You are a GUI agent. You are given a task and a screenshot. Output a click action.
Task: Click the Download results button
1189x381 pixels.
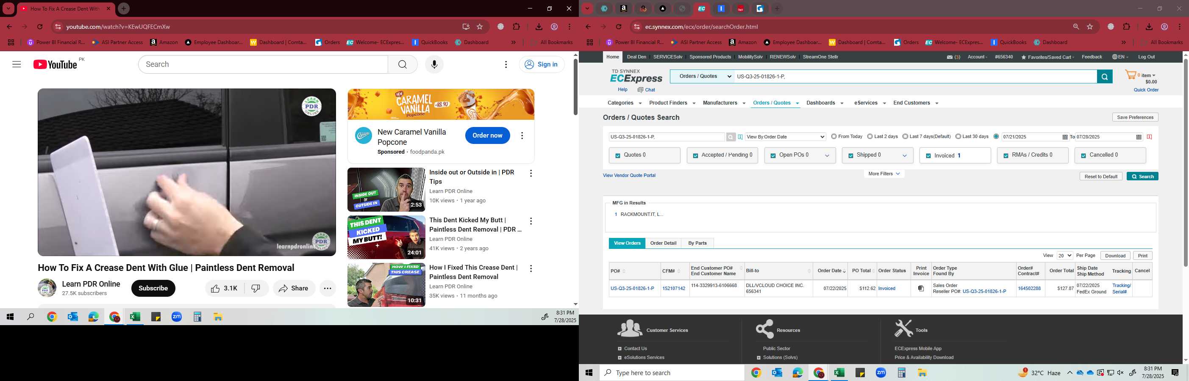[1115, 256]
